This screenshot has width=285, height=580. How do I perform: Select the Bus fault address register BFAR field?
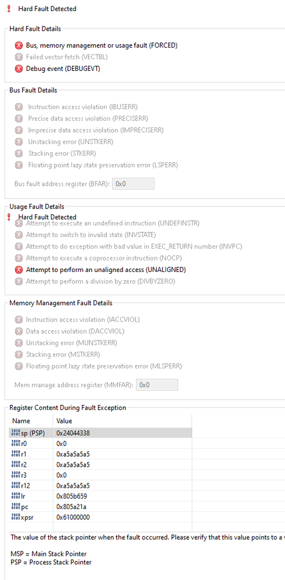click(x=133, y=184)
